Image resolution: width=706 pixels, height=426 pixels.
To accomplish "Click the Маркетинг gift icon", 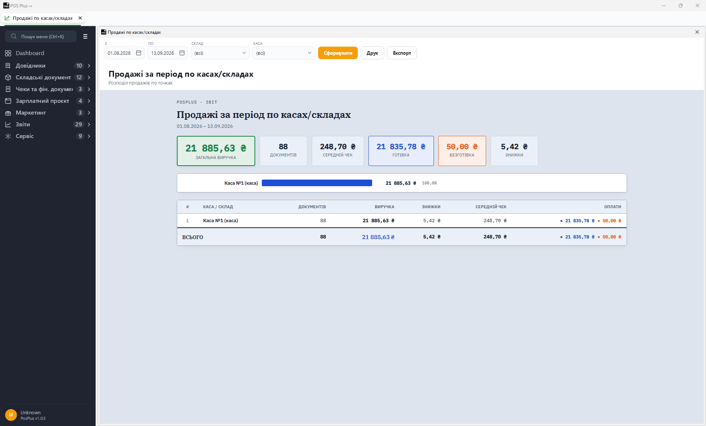I will (8, 113).
